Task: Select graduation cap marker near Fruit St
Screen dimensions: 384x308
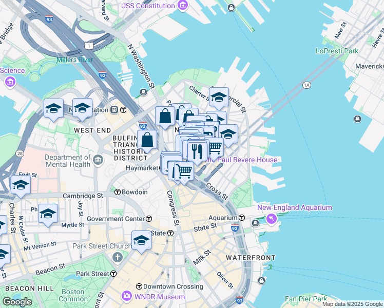Action: pos(21,185)
